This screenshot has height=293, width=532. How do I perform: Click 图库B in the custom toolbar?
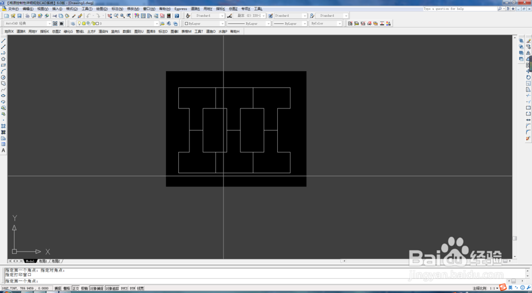pos(151,31)
